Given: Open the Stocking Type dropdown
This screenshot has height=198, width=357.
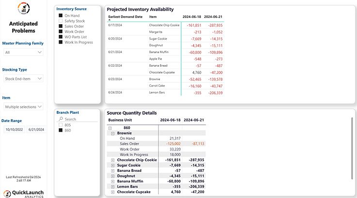Looking at the screenshot, I should [x=23, y=78].
